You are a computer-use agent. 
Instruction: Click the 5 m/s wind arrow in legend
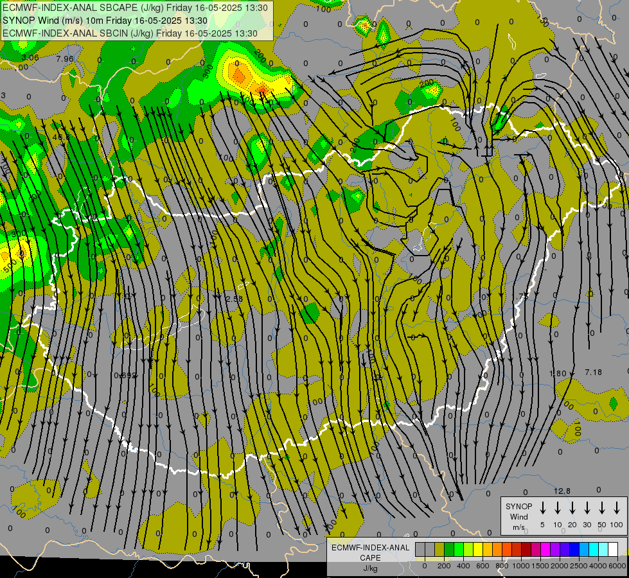[542, 508]
